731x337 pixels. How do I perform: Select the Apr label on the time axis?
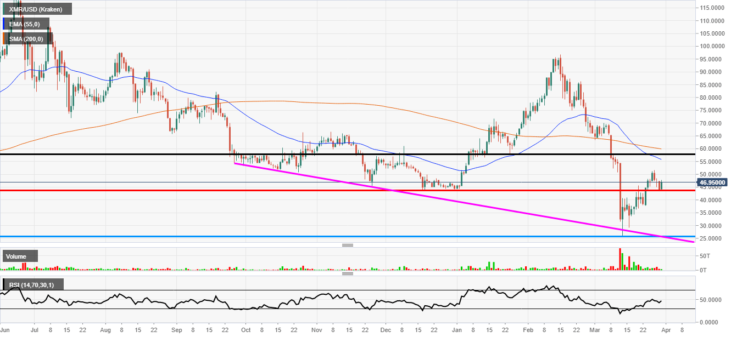click(x=665, y=330)
